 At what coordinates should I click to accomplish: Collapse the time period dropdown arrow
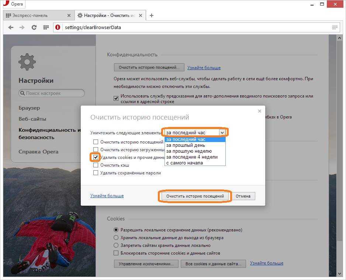point(222,133)
